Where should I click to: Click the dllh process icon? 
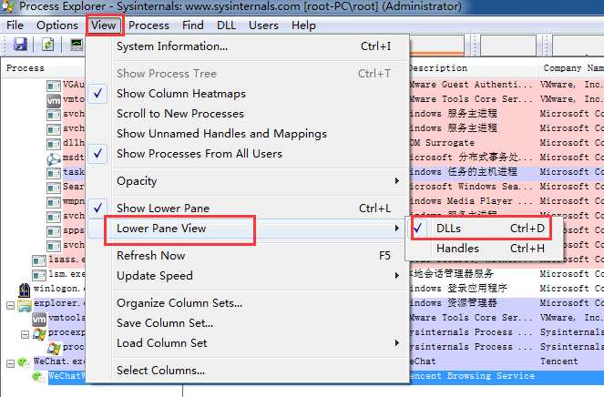(54, 144)
